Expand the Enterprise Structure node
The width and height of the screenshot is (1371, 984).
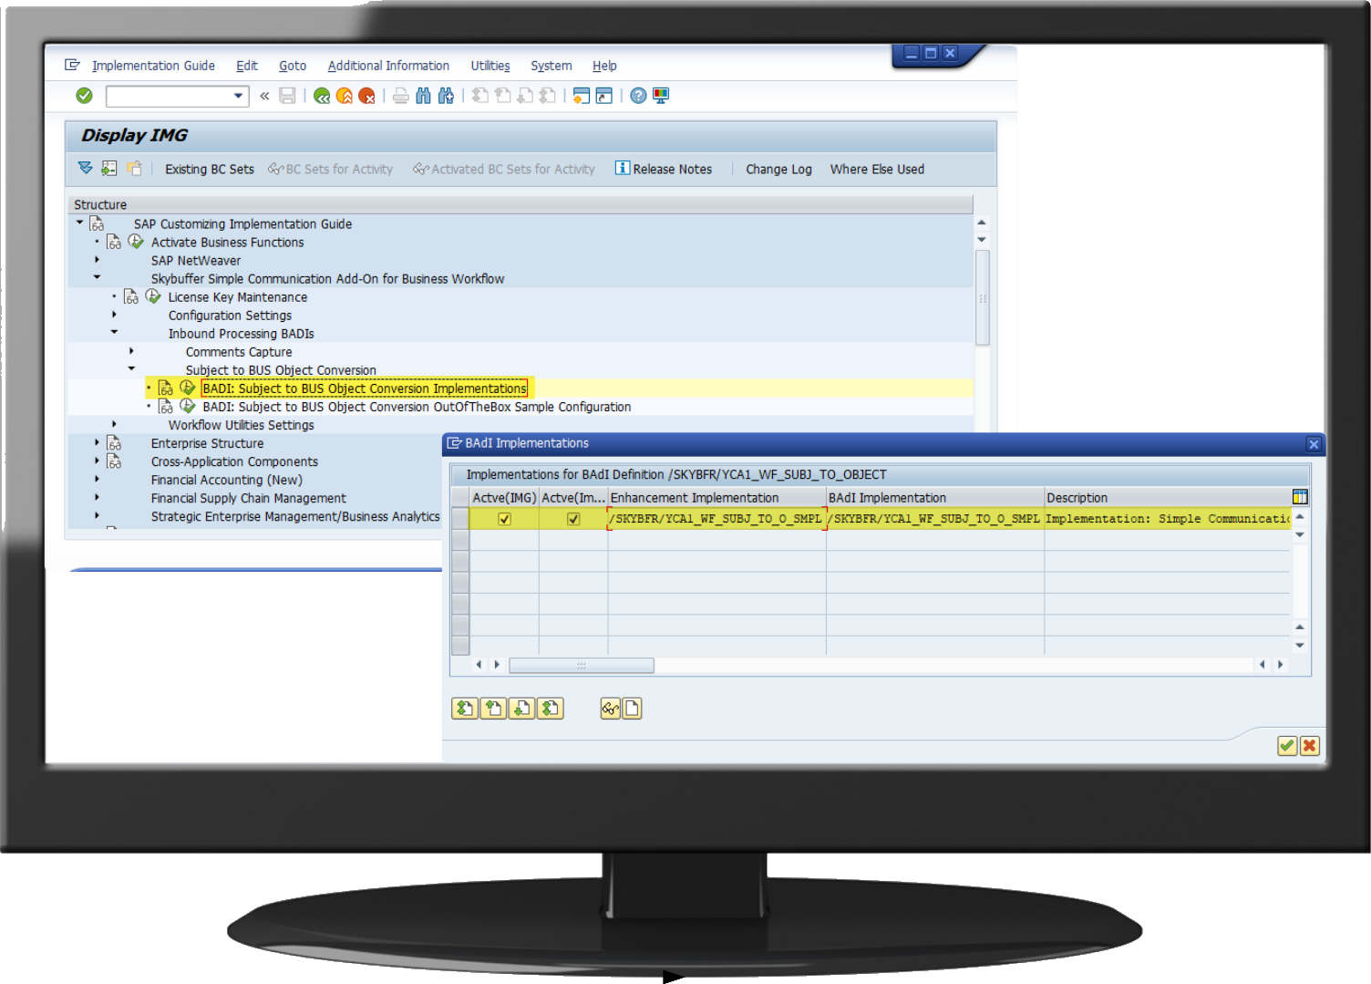(97, 442)
